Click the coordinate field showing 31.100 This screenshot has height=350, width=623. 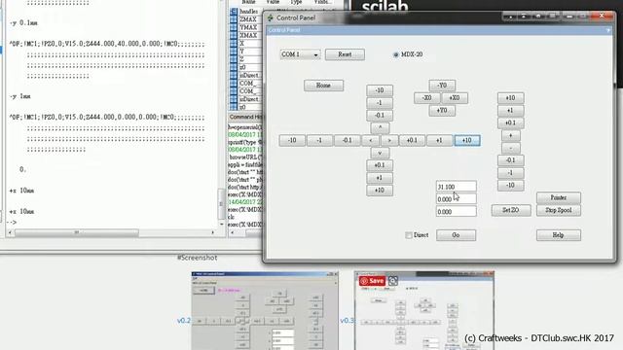[457, 187]
